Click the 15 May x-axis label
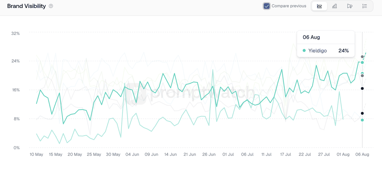Image resolution: width=382 pixels, height=169 pixels. [x=56, y=154]
